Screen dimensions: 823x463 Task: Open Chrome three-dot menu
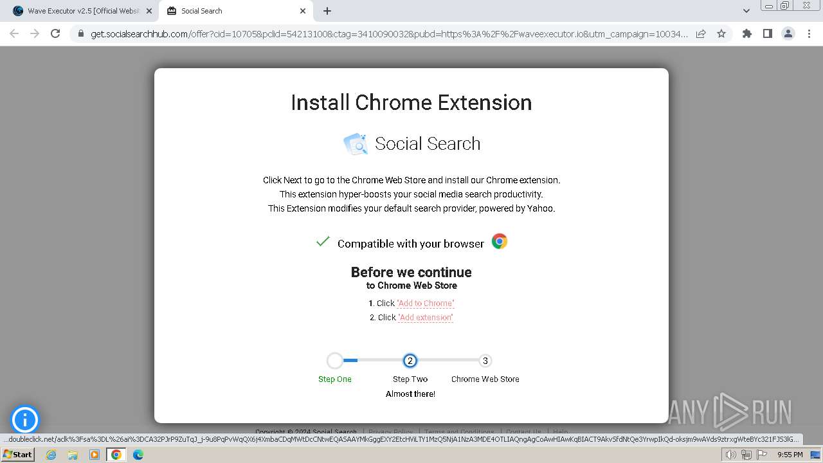(809, 33)
